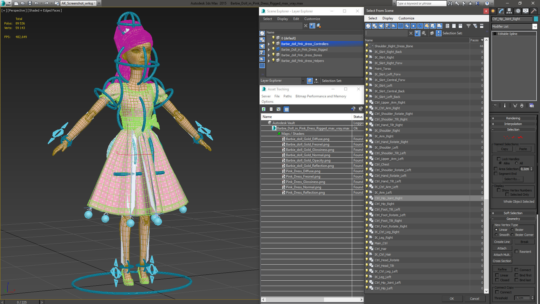Click Make Unique icon under modifier stack
540x304 pixels.
pyautogui.click(x=515, y=106)
